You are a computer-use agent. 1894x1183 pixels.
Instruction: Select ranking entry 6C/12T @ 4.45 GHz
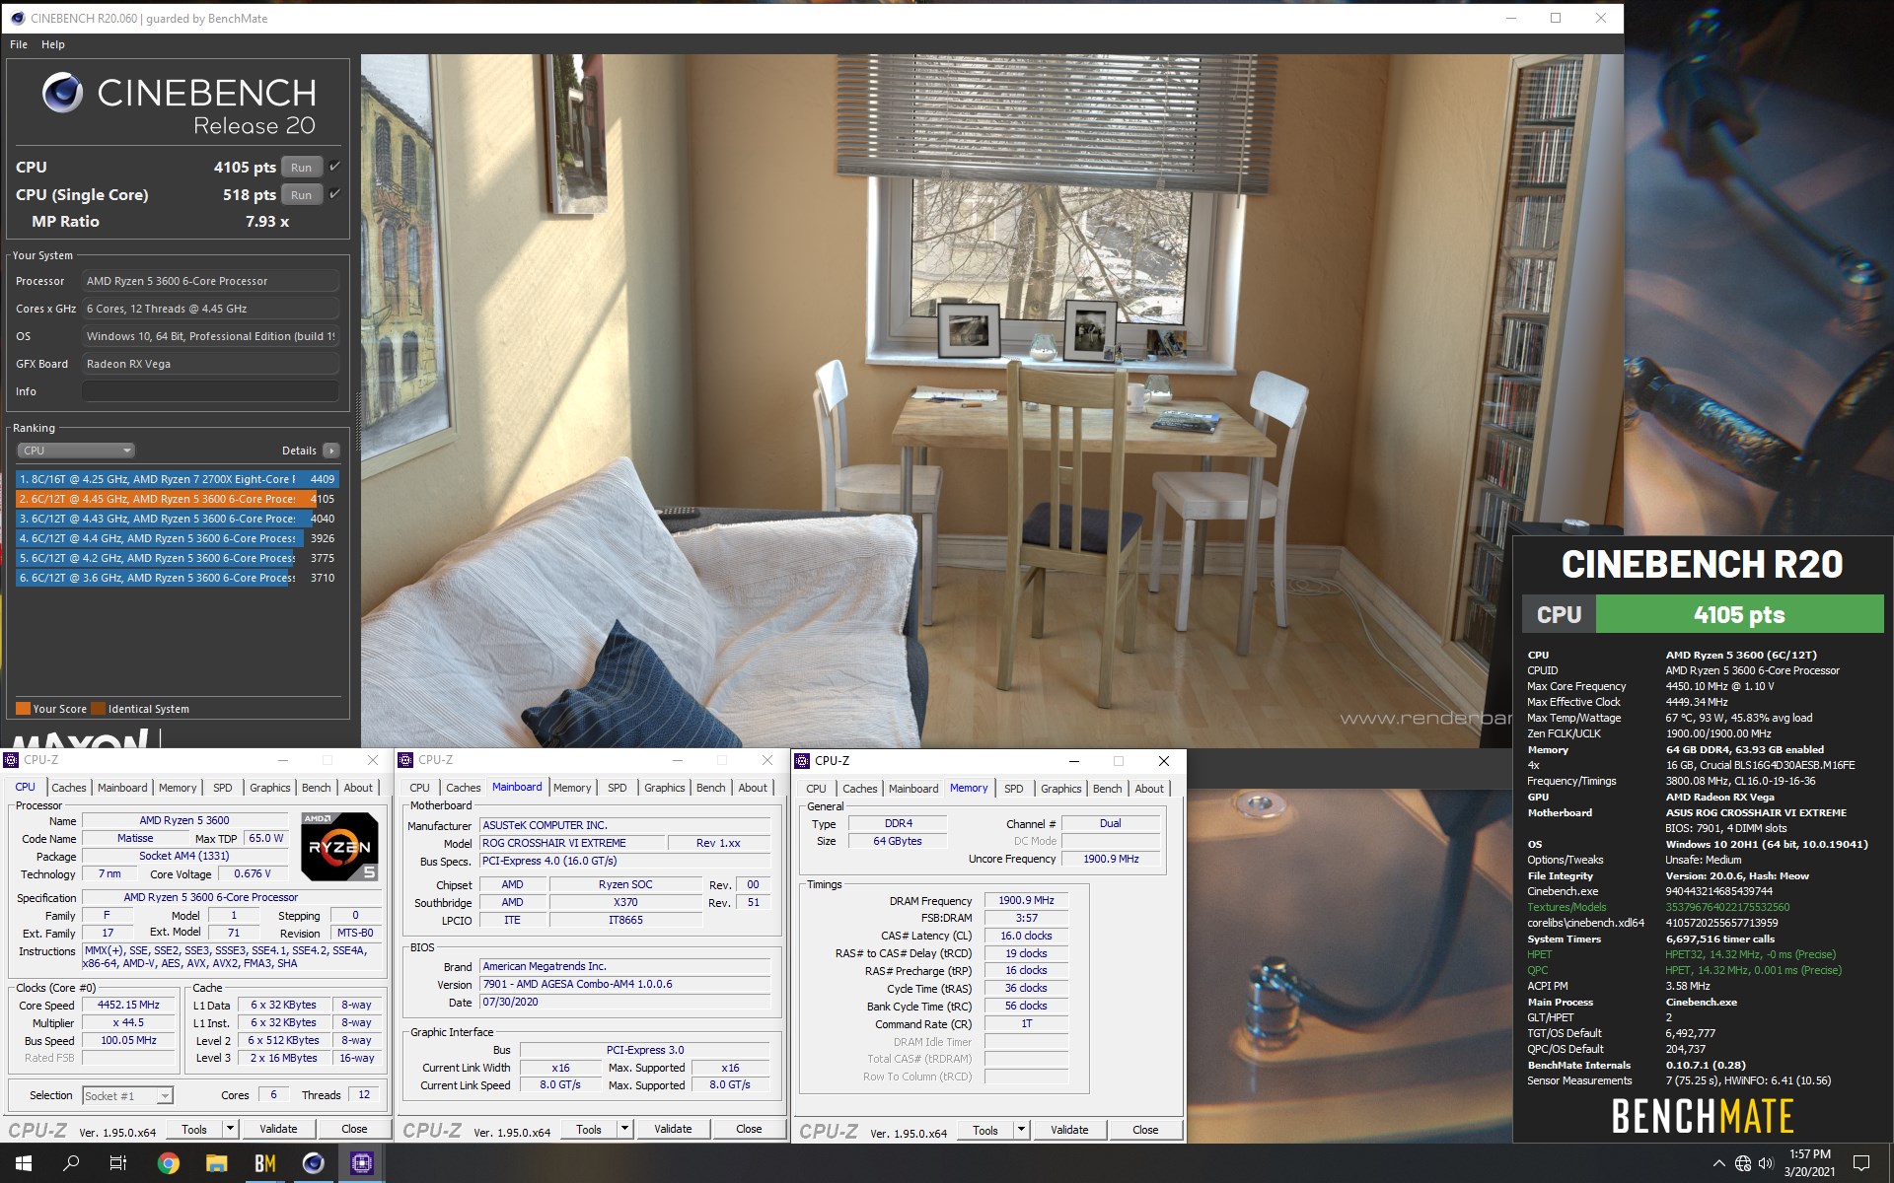coord(178,499)
